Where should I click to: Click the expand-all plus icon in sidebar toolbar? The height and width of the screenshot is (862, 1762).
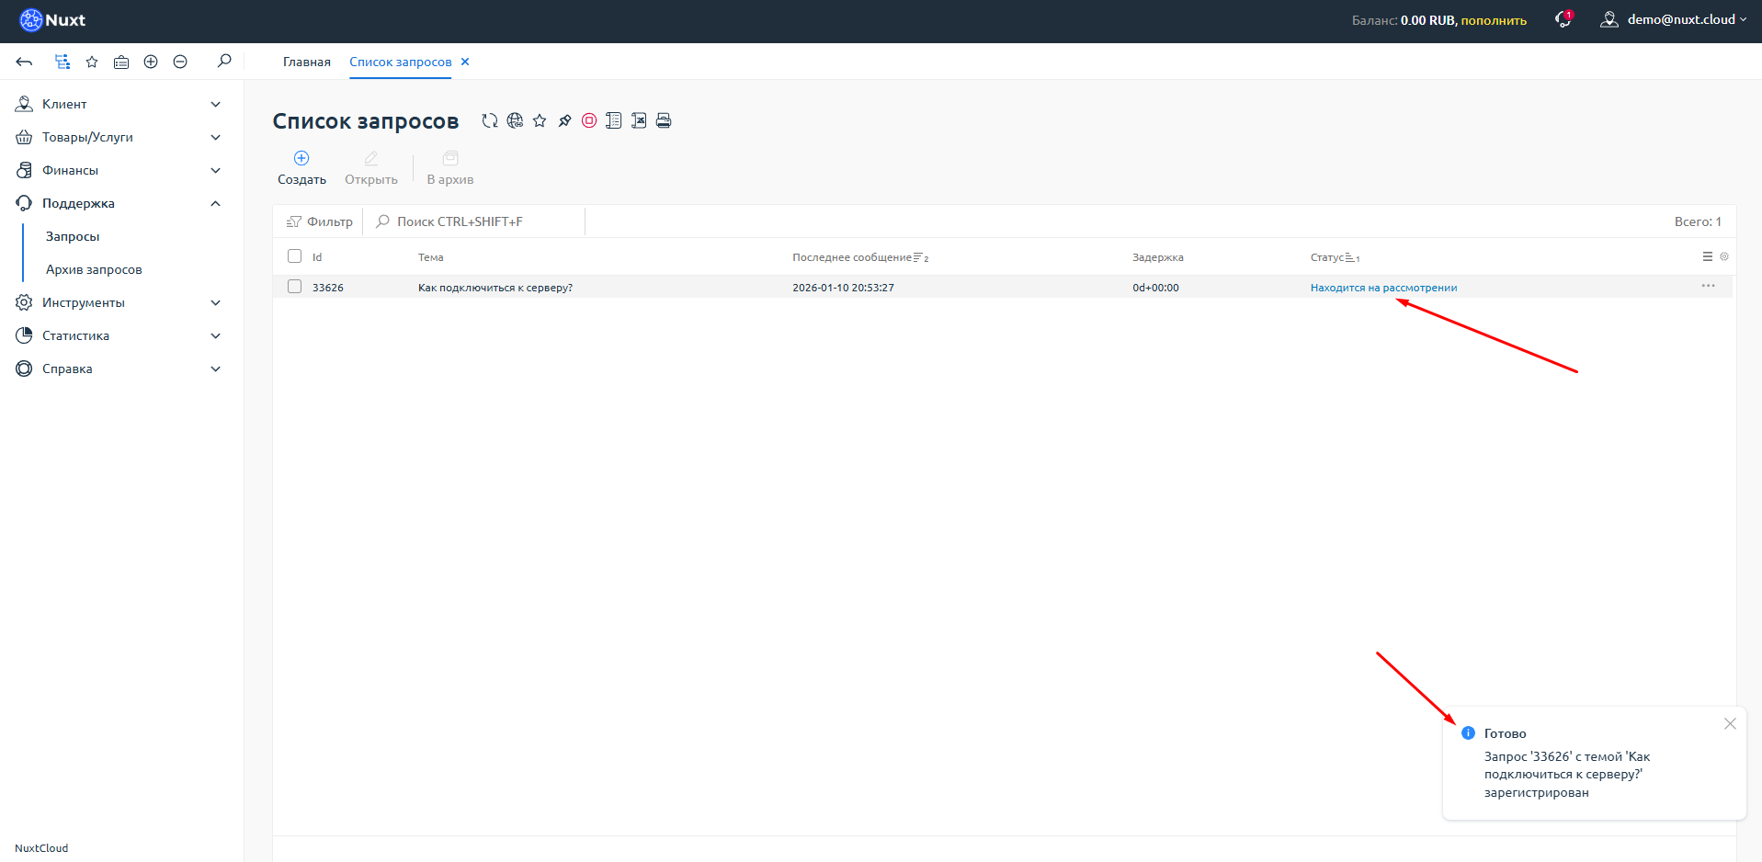click(151, 62)
